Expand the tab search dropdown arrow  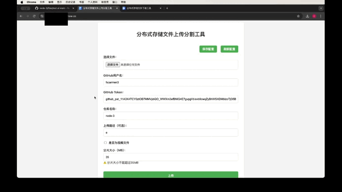click(x=321, y=8)
